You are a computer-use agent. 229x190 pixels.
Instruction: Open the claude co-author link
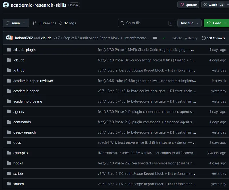coord(46,38)
